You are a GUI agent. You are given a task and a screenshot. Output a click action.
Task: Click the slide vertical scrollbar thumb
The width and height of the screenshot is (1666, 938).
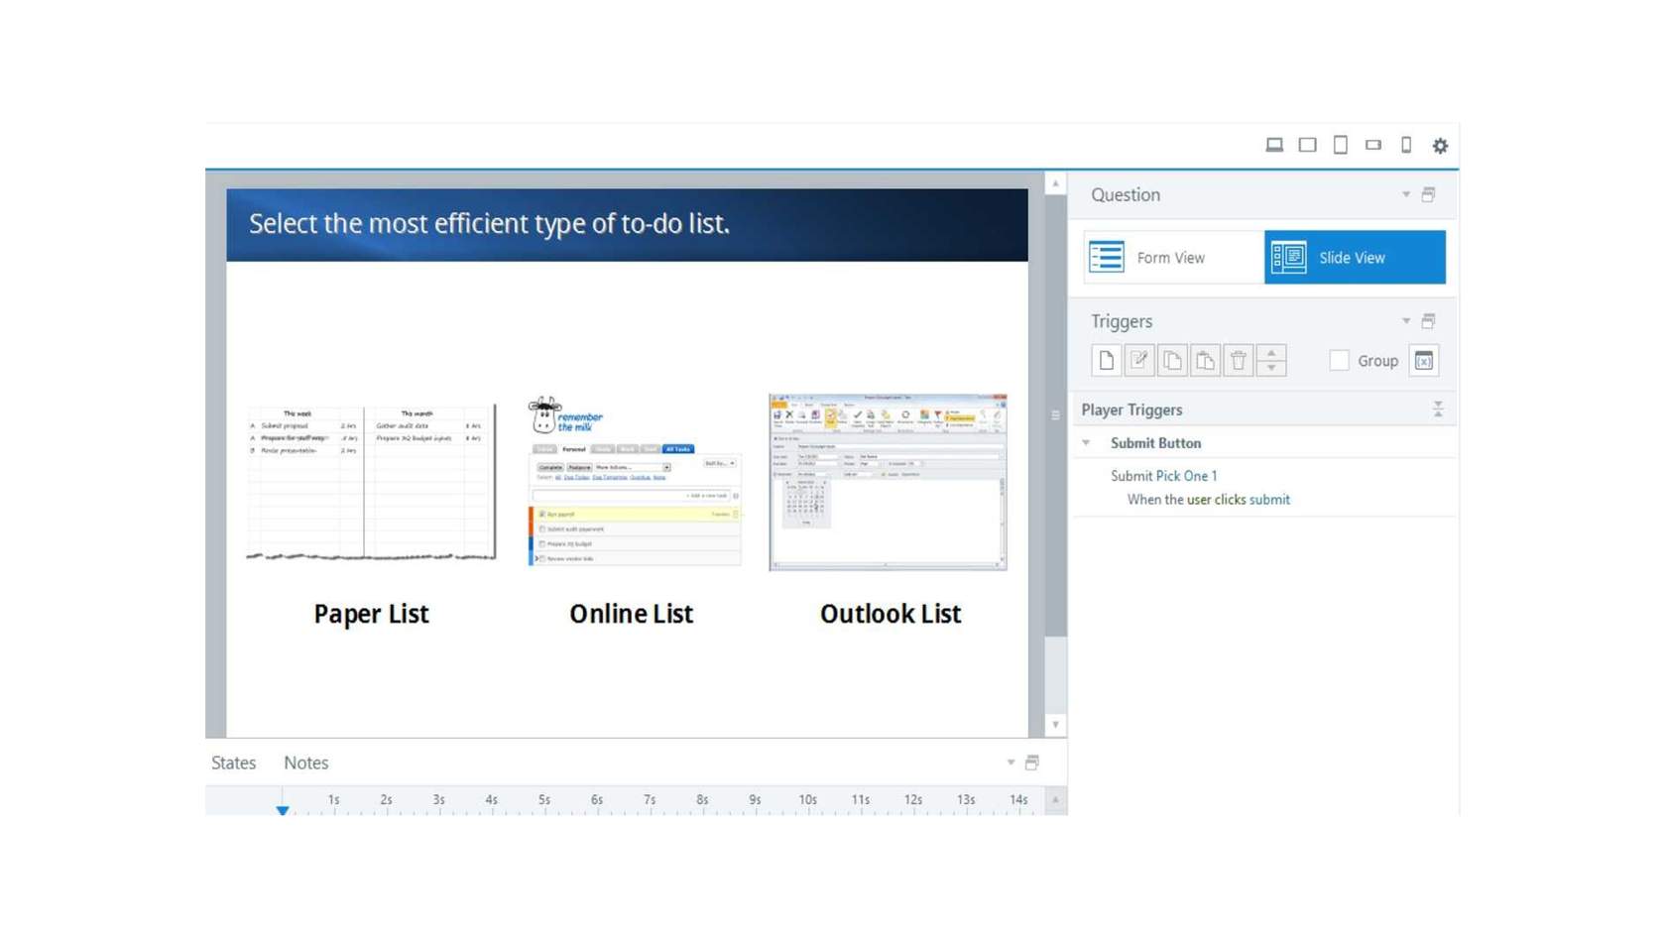coord(1055,414)
